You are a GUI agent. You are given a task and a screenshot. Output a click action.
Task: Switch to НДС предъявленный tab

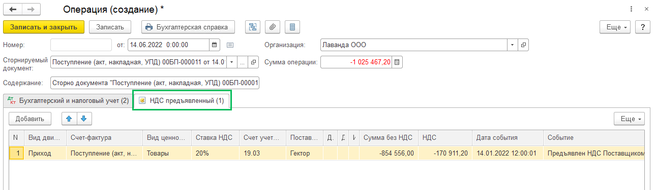(182, 100)
